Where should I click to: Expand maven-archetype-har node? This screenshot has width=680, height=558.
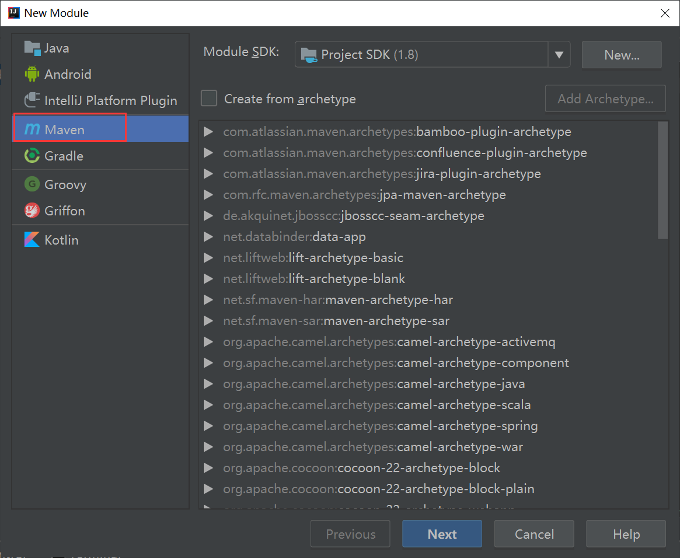[x=208, y=299]
